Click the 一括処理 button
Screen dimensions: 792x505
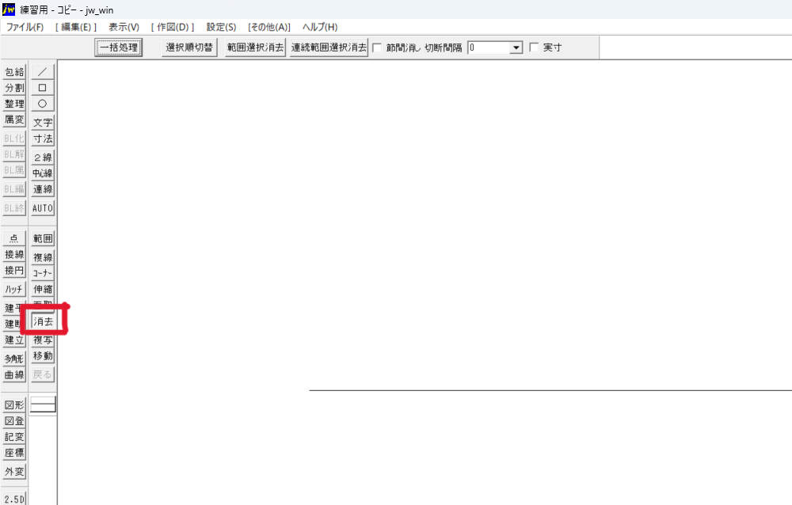119,47
